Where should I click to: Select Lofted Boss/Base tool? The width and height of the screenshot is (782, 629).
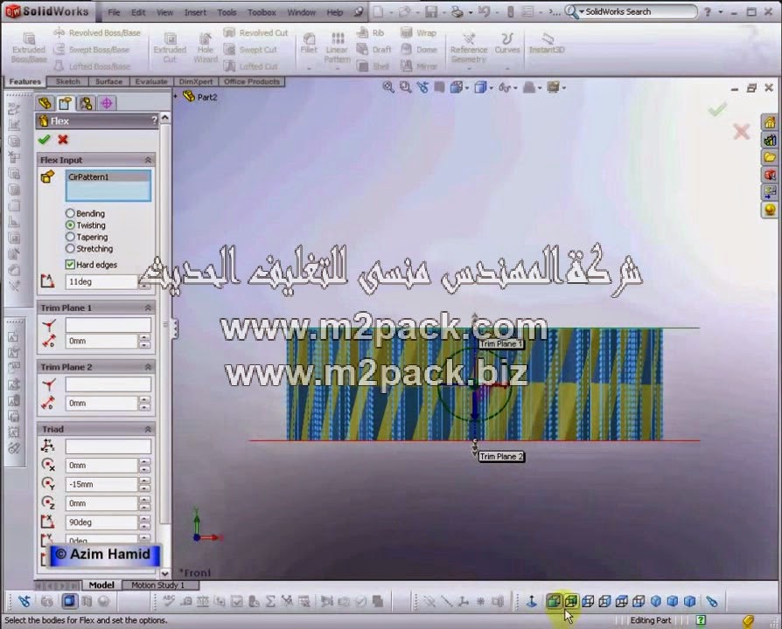pyautogui.click(x=92, y=66)
